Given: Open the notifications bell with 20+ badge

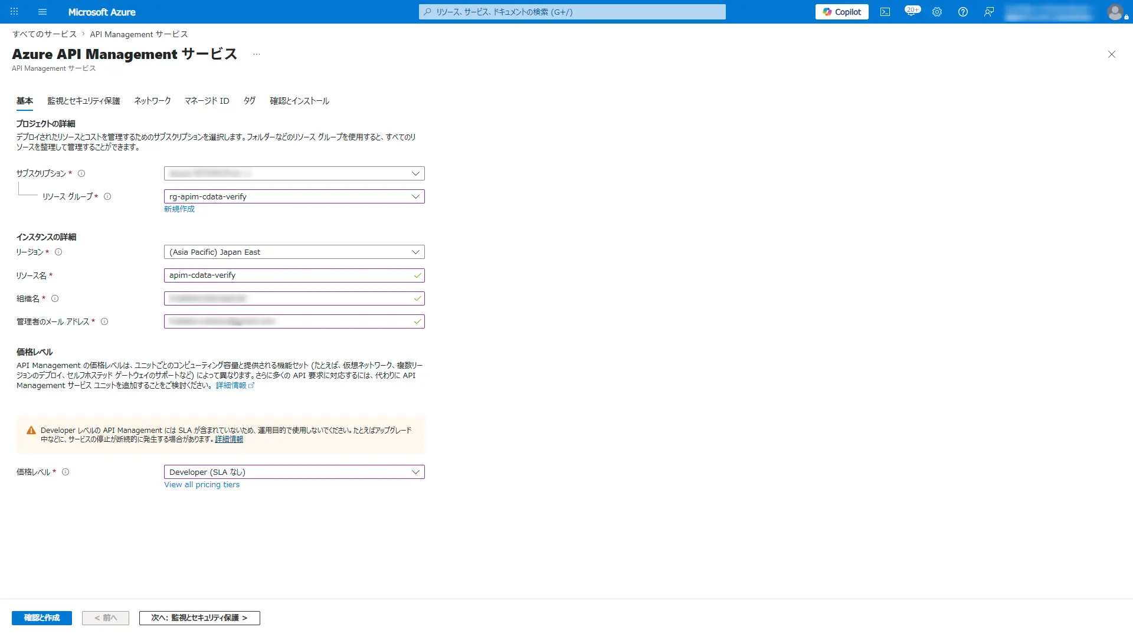Looking at the screenshot, I should (x=911, y=12).
